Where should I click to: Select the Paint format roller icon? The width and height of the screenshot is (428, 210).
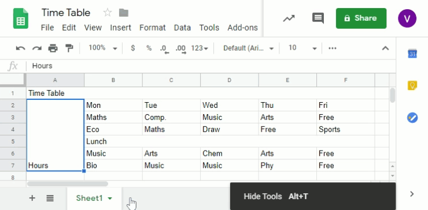tap(69, 48)
